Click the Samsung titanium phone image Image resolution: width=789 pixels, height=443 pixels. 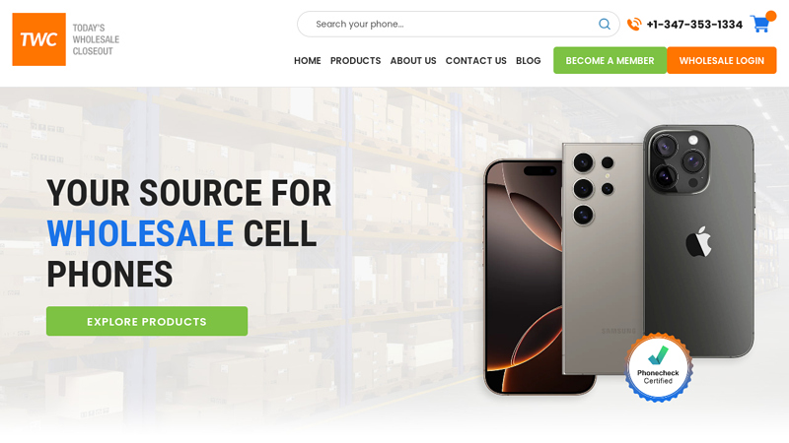(x=603, y=259)
